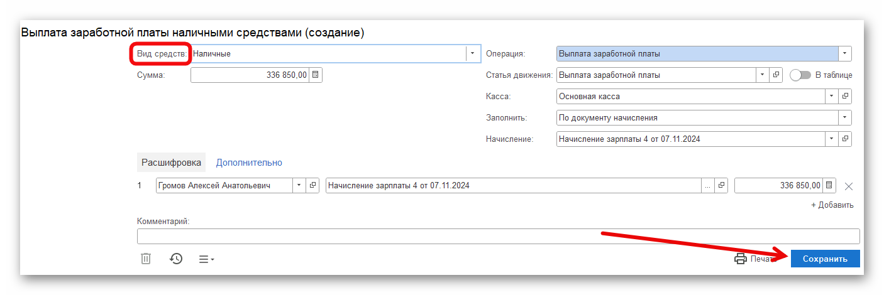Click Начисление field in header

coord(691,139)
